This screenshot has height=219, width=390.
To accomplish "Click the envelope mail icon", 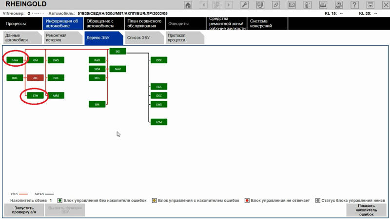I will (x=292, y=5).
